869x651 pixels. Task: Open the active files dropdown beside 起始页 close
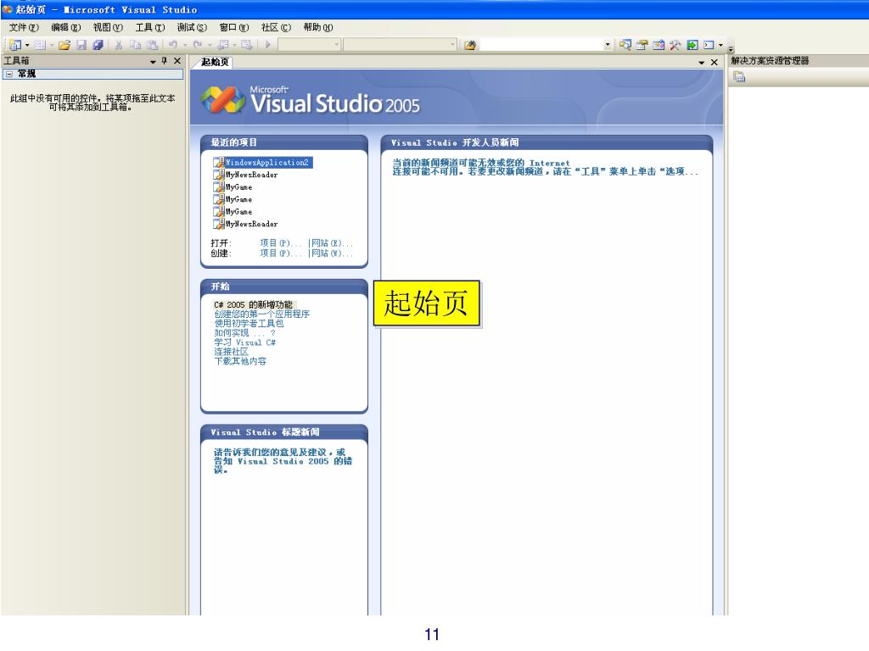click(x=701, y=63)
